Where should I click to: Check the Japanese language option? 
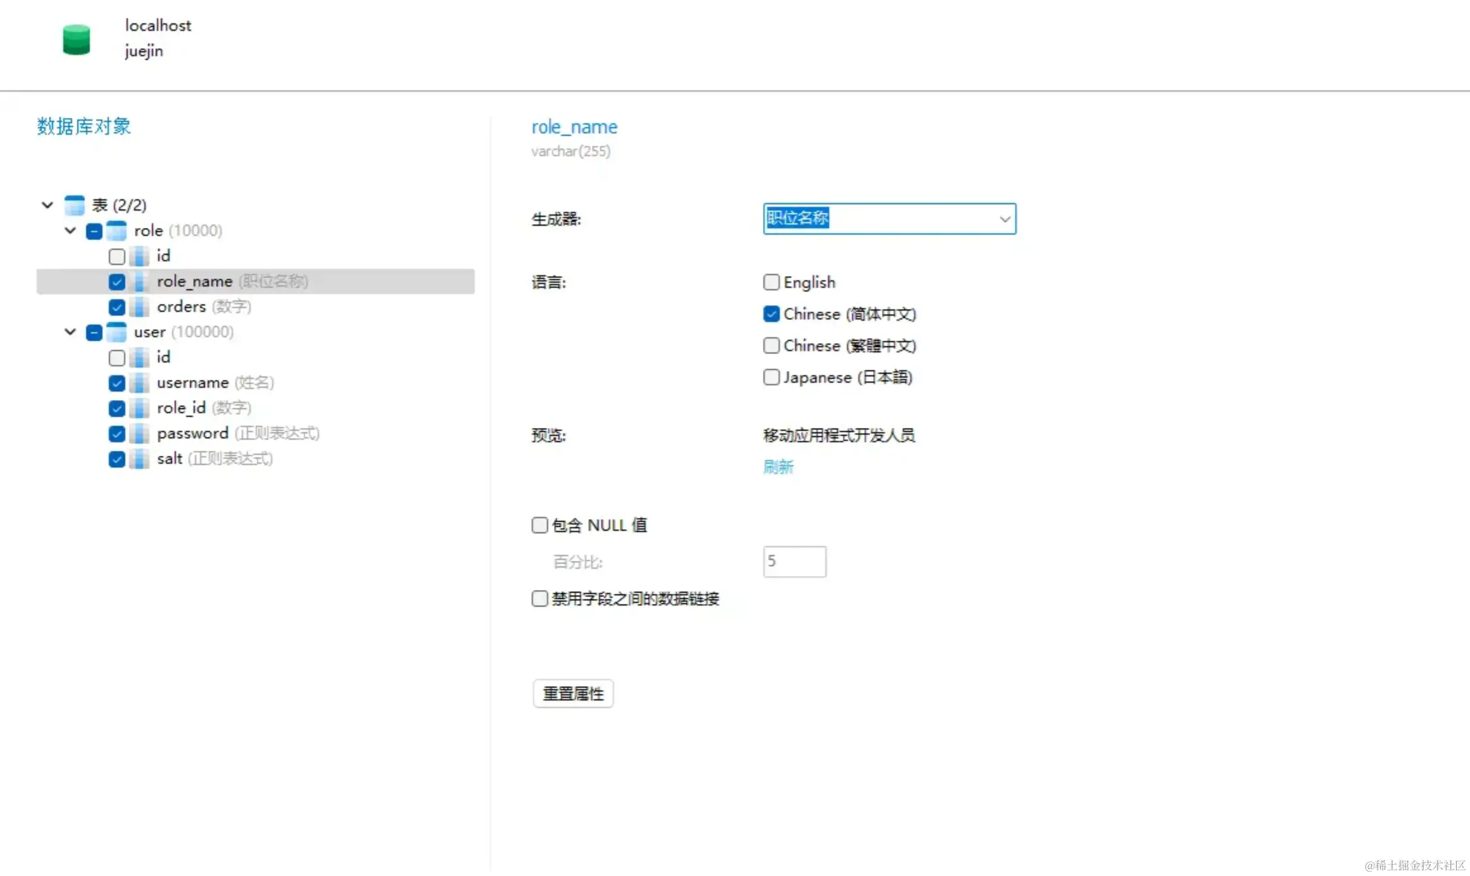pos(771,377)
